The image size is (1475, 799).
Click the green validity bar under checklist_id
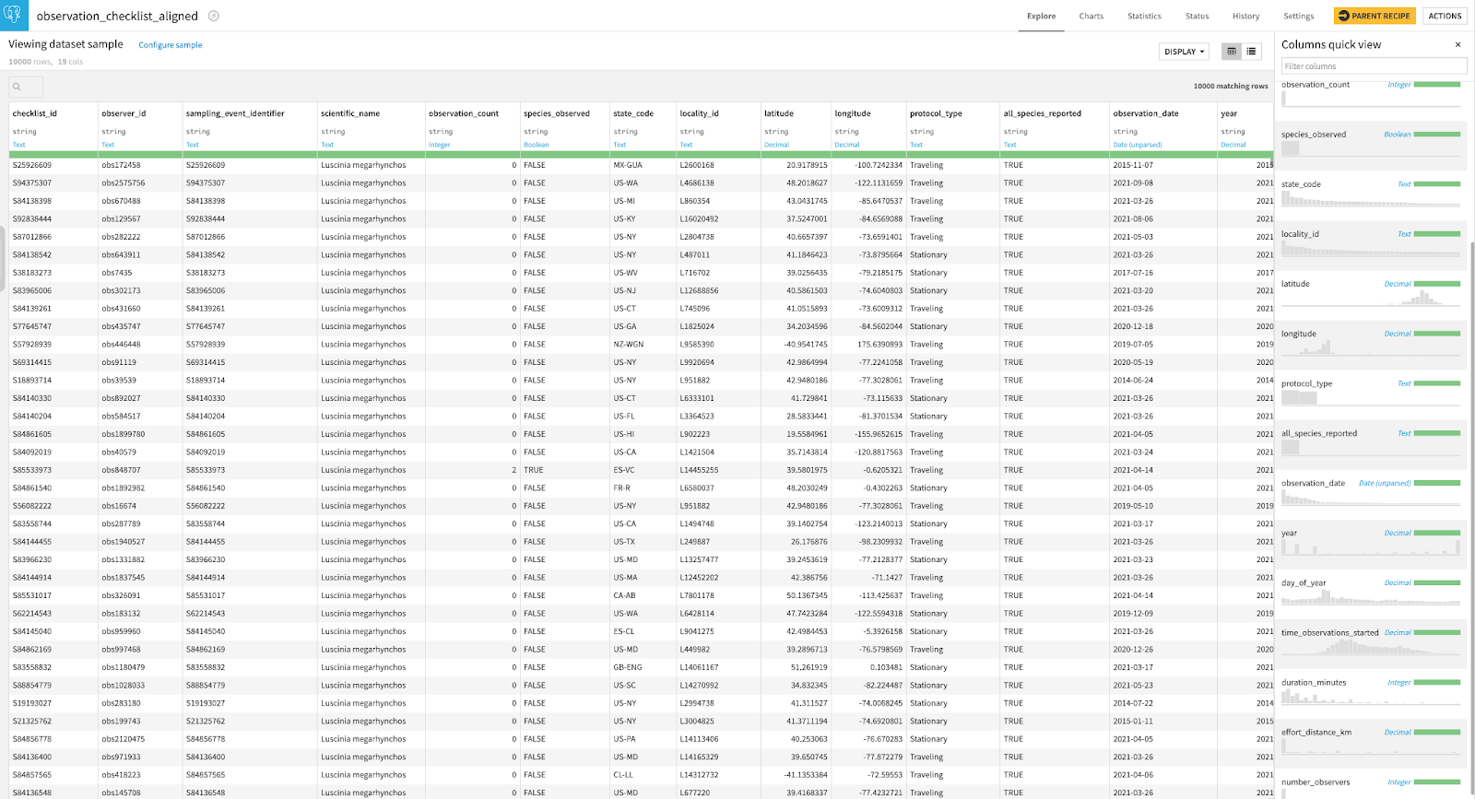point(53,155)
